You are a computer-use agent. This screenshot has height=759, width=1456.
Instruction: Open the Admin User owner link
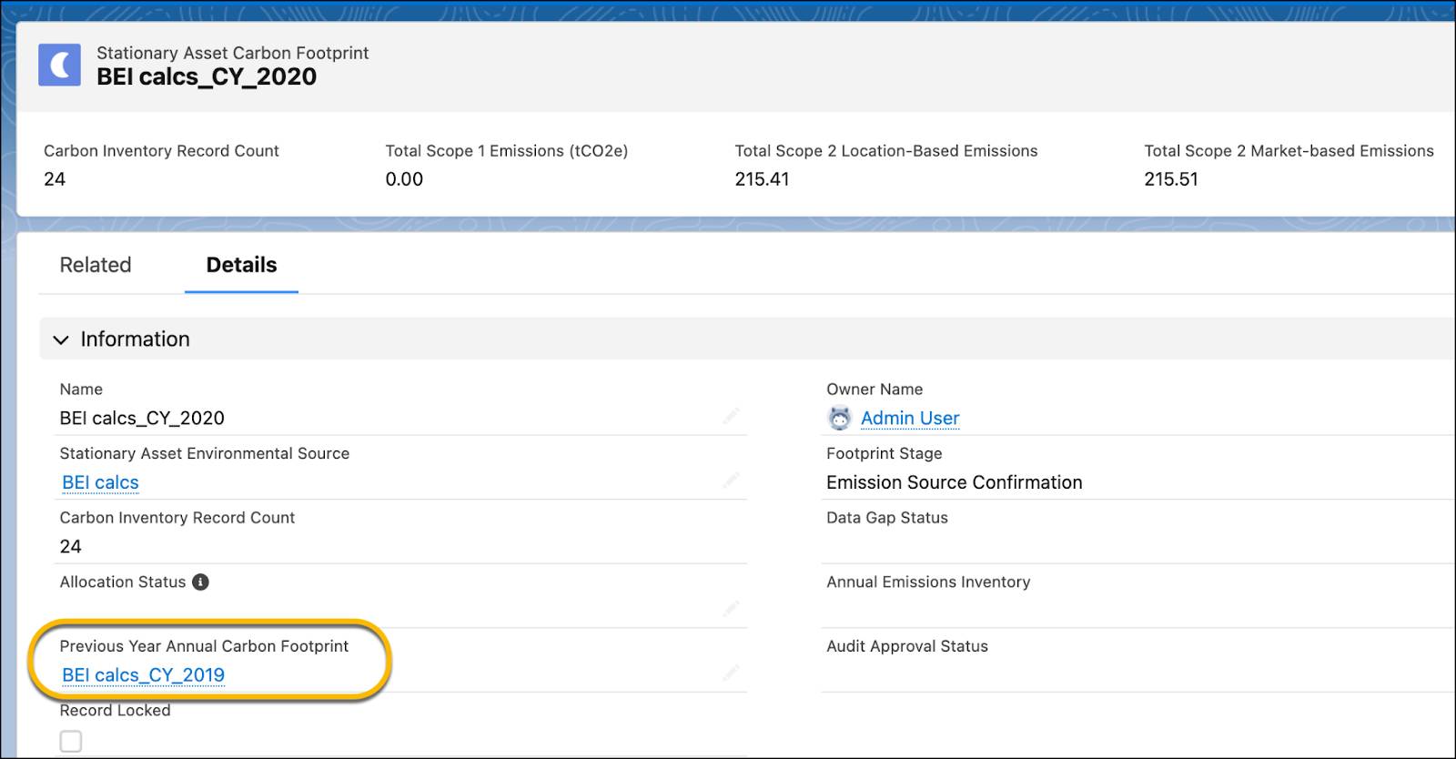pos(910,418)
